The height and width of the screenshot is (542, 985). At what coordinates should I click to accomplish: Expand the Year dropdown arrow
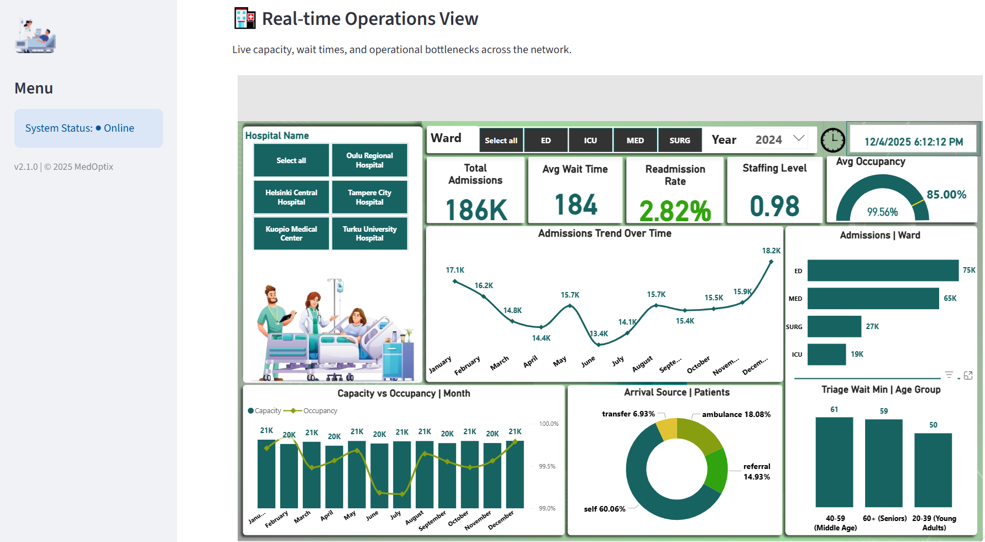pyautogui.click(x=798, y=138)
